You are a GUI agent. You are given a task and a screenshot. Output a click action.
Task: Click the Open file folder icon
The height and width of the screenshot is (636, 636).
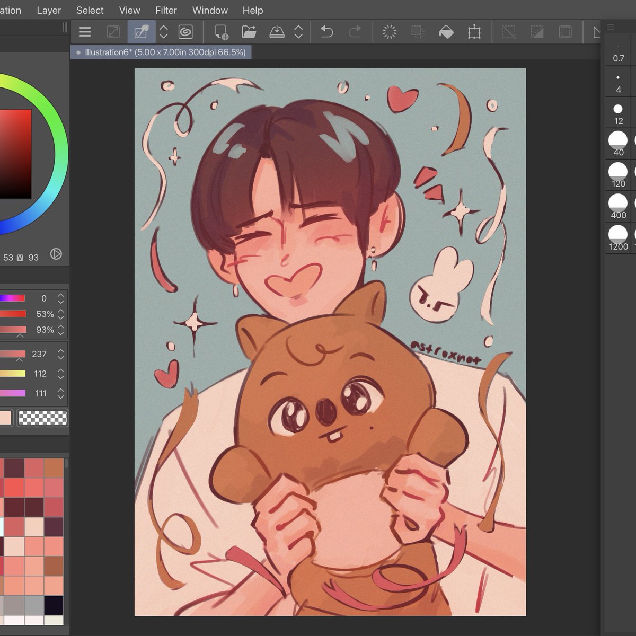[x=249, y=32]
